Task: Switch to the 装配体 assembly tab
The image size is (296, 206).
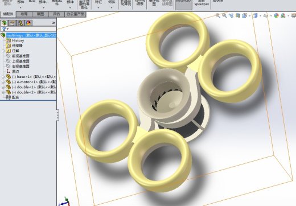Action: pyautogui.click(x=8, y=14)
